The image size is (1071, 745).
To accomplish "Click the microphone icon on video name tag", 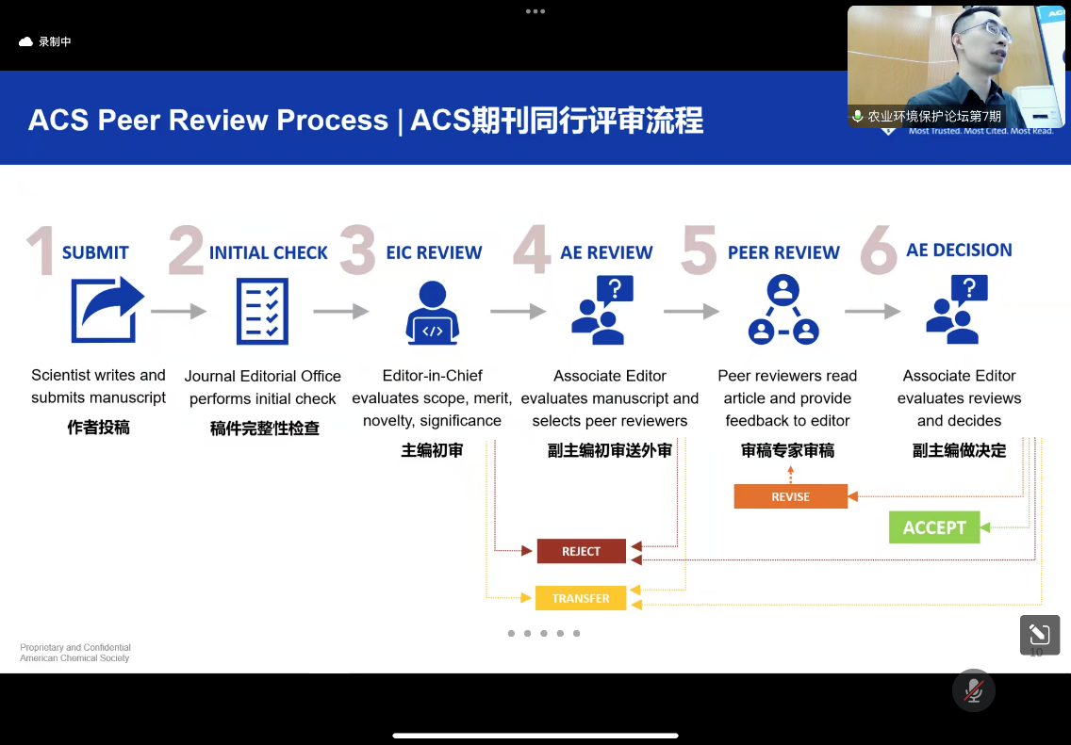I will click(857, 116).
